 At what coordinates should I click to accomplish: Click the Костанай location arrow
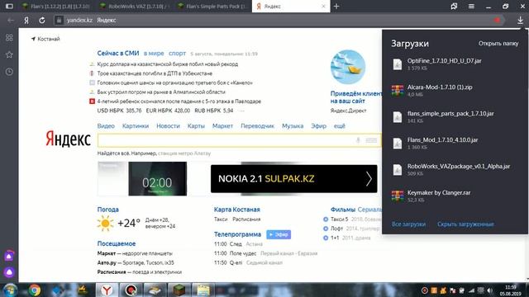(33, 39)
